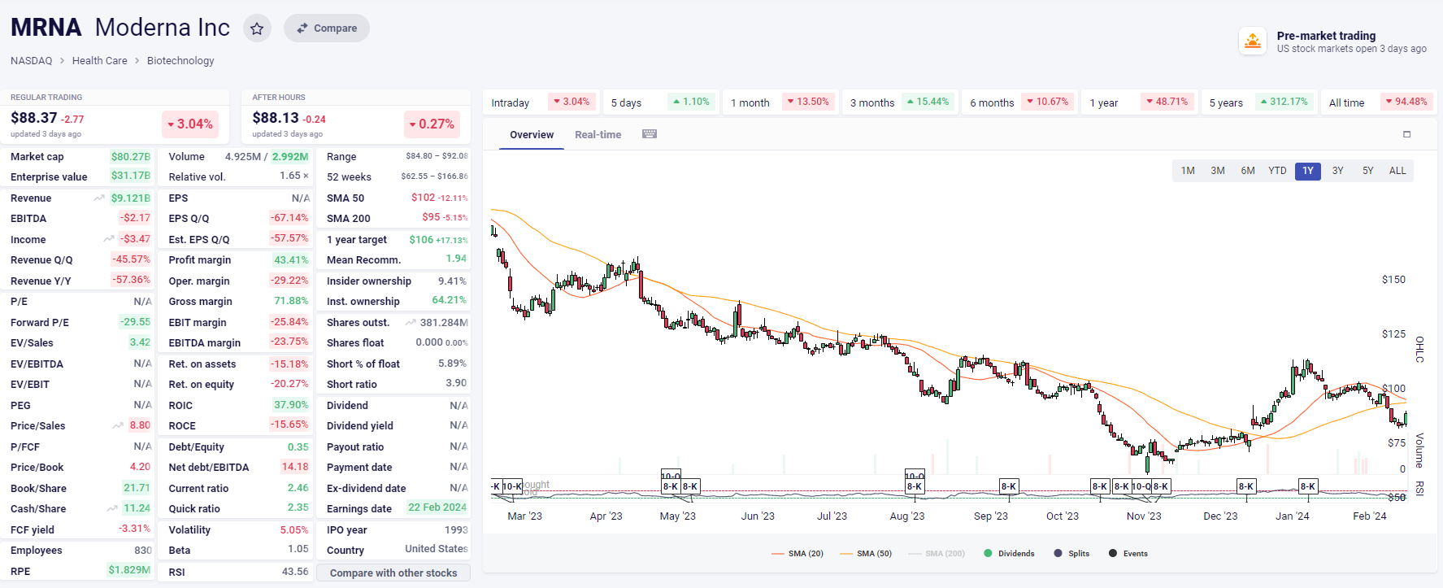Open the Intraday performance tile
The image size is (1443, 588).
(x=541, y=102)
